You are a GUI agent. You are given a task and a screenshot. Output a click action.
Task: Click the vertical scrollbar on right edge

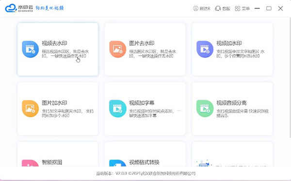290,77
